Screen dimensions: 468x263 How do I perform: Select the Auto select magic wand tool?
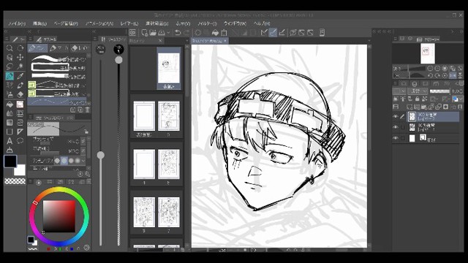20,66
